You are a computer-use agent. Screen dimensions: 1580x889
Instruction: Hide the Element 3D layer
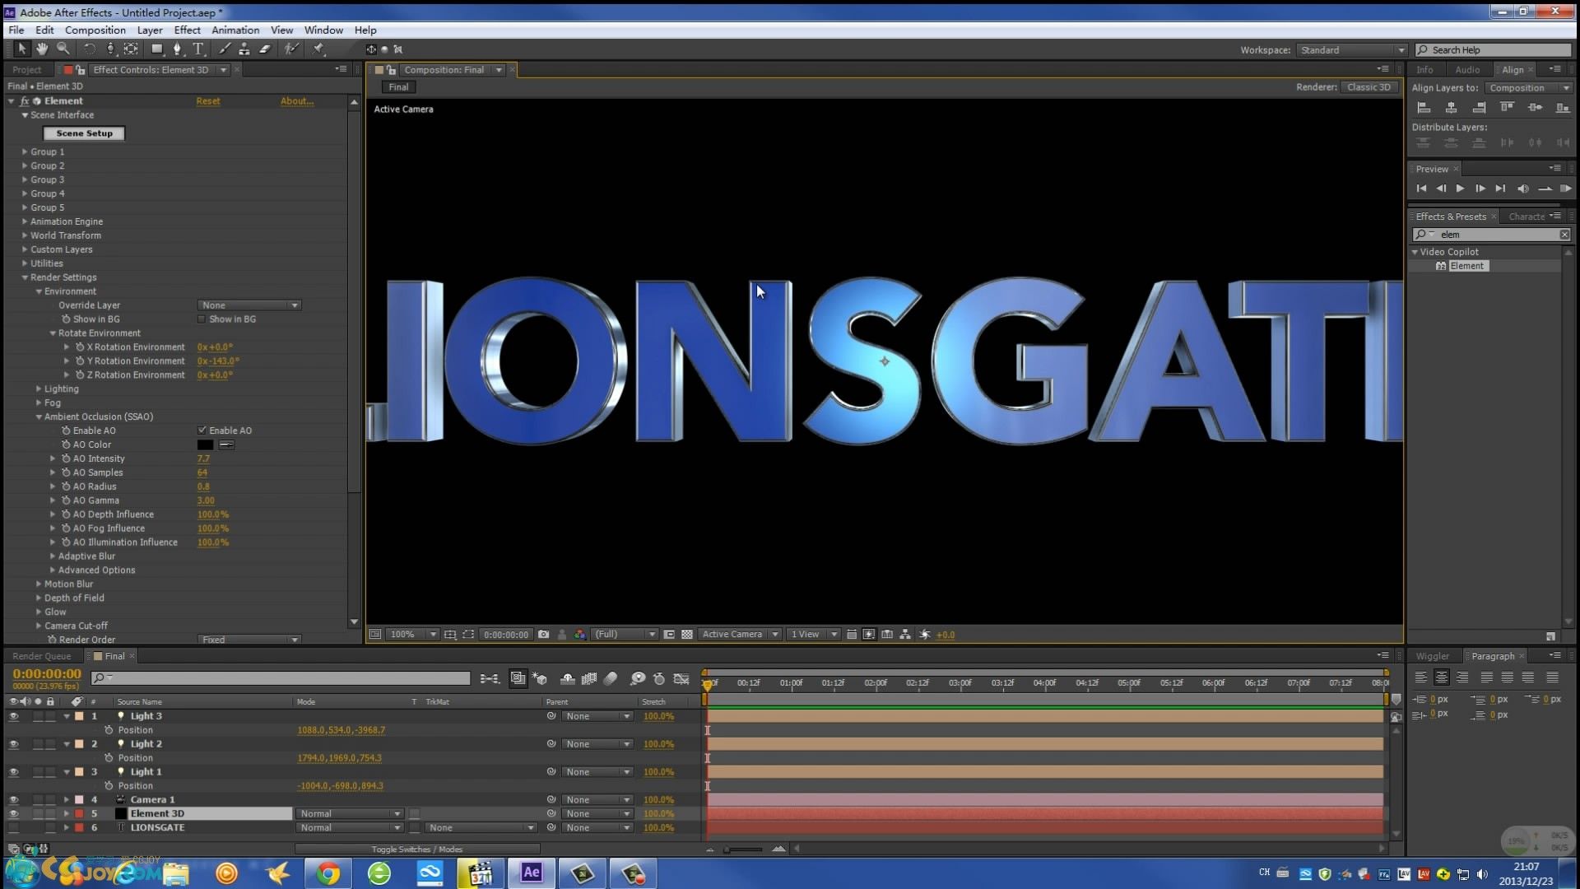(x=13, y=814)
